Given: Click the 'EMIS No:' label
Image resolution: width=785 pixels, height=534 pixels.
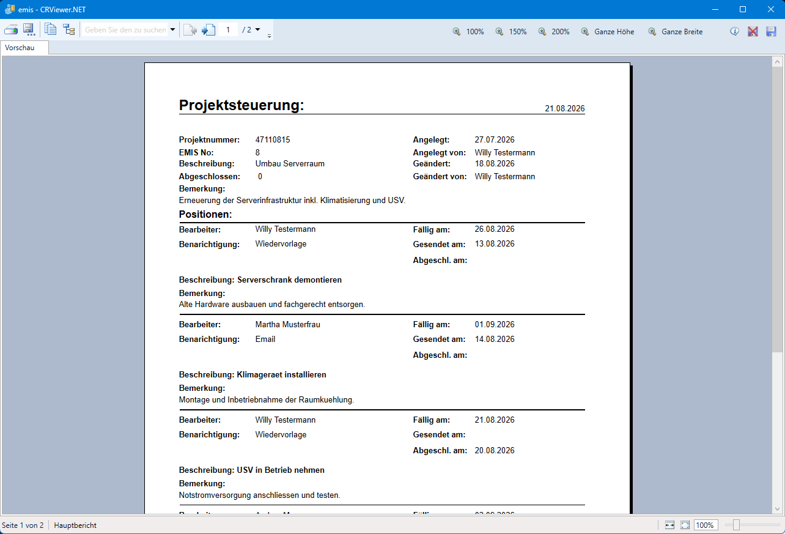Looking at the screenshot, I should (196, 152).
